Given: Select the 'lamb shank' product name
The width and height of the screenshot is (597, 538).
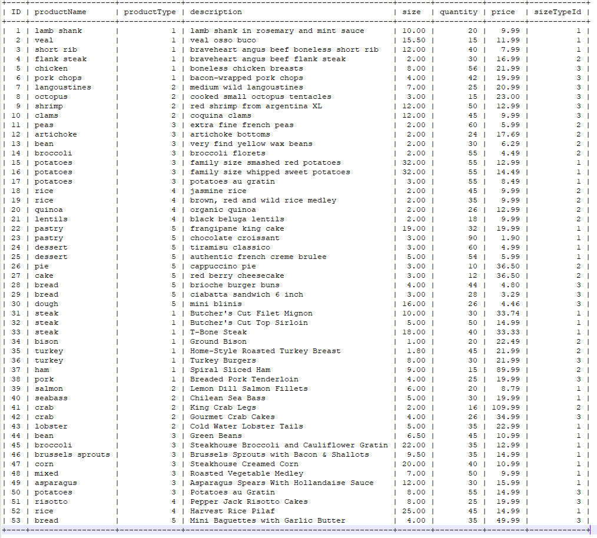Looking at the screenshot, I should click(58, 31).
